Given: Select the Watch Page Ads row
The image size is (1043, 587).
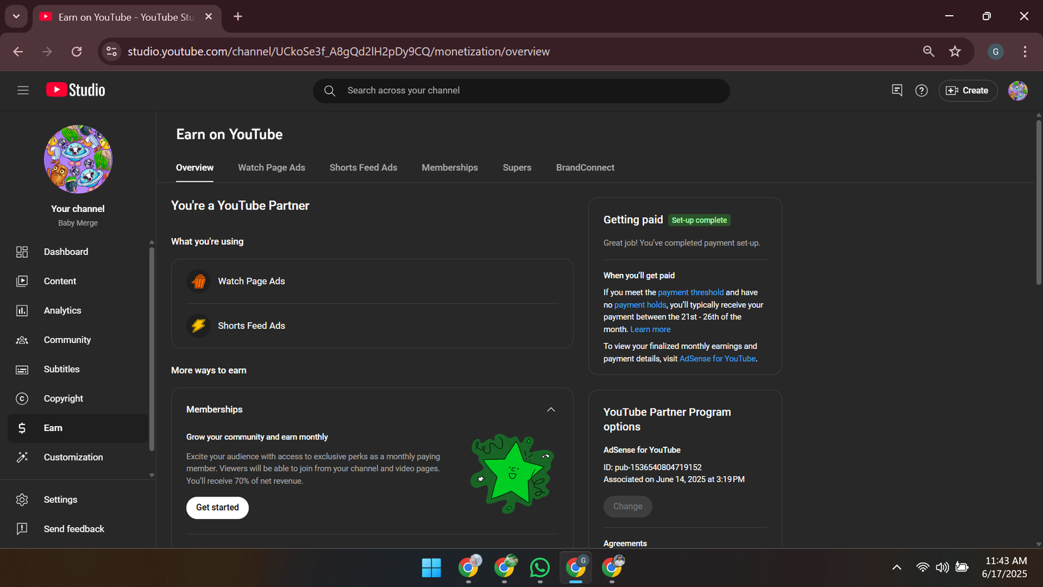Looking at the screenshot, I should [372, 281].
